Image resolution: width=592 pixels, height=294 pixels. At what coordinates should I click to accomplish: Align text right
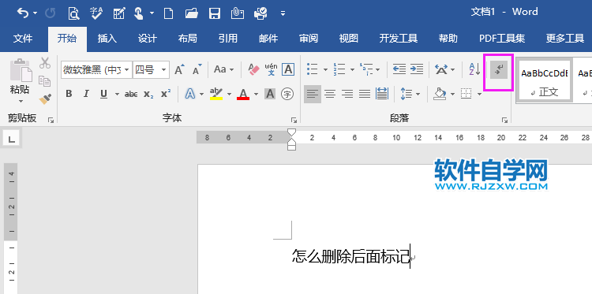[x=347, y=94]
